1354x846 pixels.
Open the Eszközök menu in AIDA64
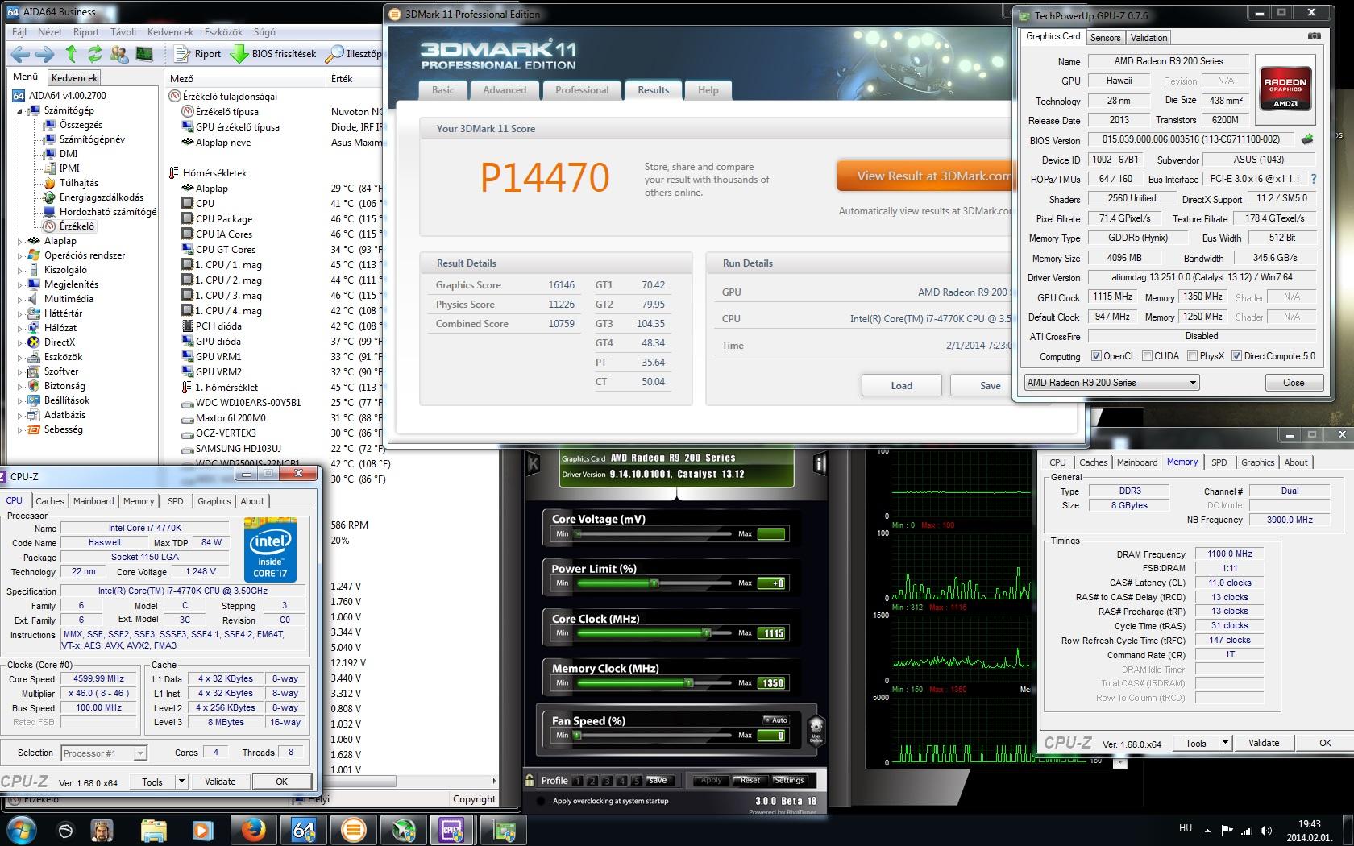224,32
